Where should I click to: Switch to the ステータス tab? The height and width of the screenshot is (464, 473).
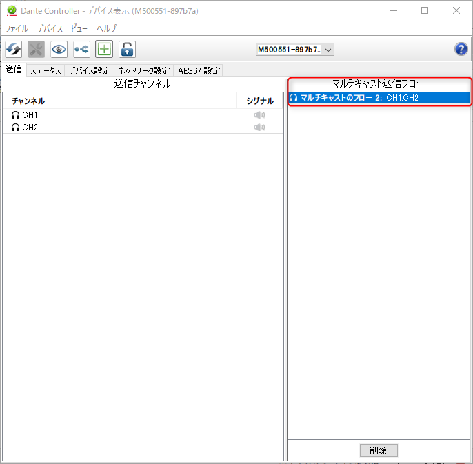tap(46, 71)
